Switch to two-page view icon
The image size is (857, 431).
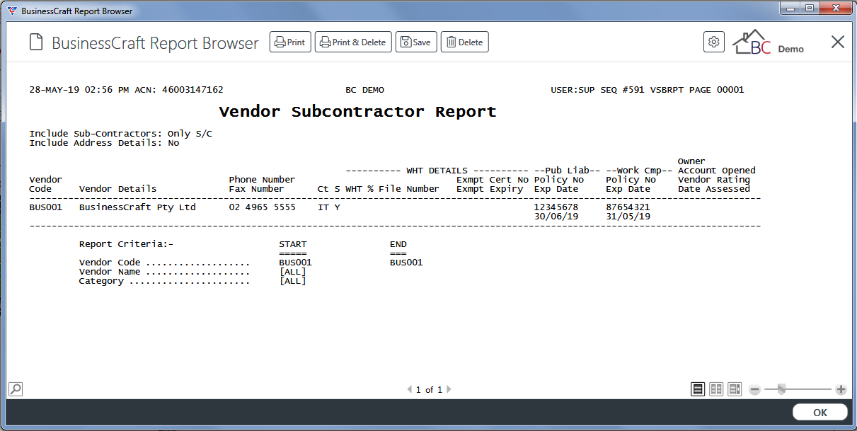[x=716, y=389]
